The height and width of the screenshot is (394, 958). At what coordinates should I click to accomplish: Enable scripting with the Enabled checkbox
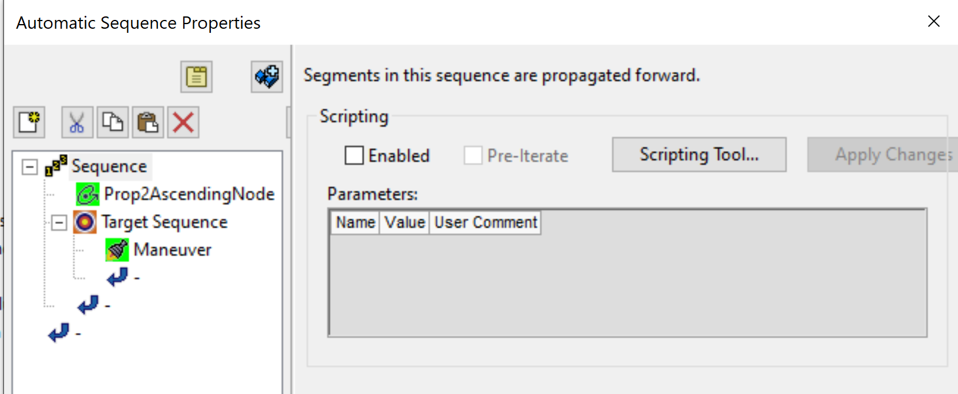pyautogui.click(x=354, y=155)
